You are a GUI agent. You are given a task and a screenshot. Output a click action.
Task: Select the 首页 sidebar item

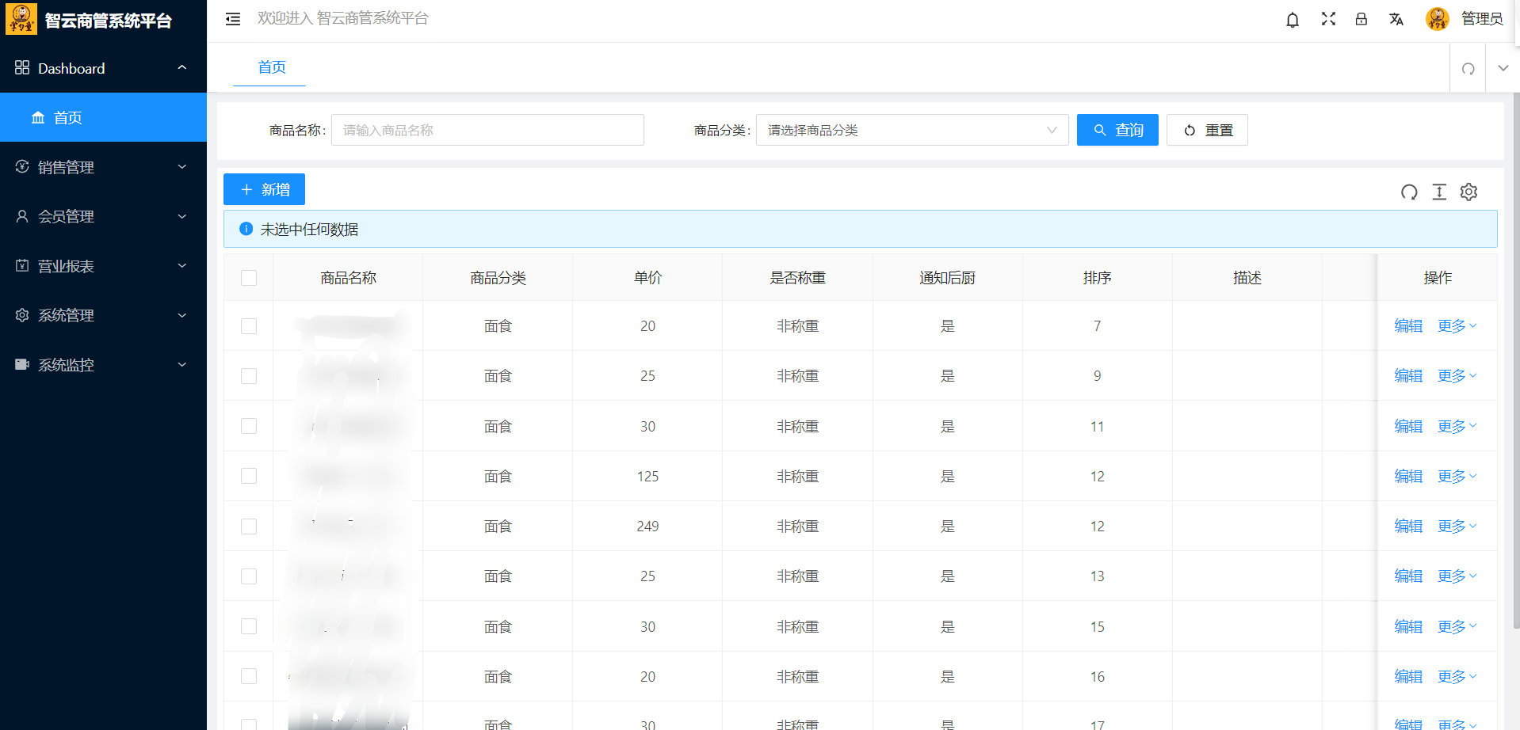[103, 117]
